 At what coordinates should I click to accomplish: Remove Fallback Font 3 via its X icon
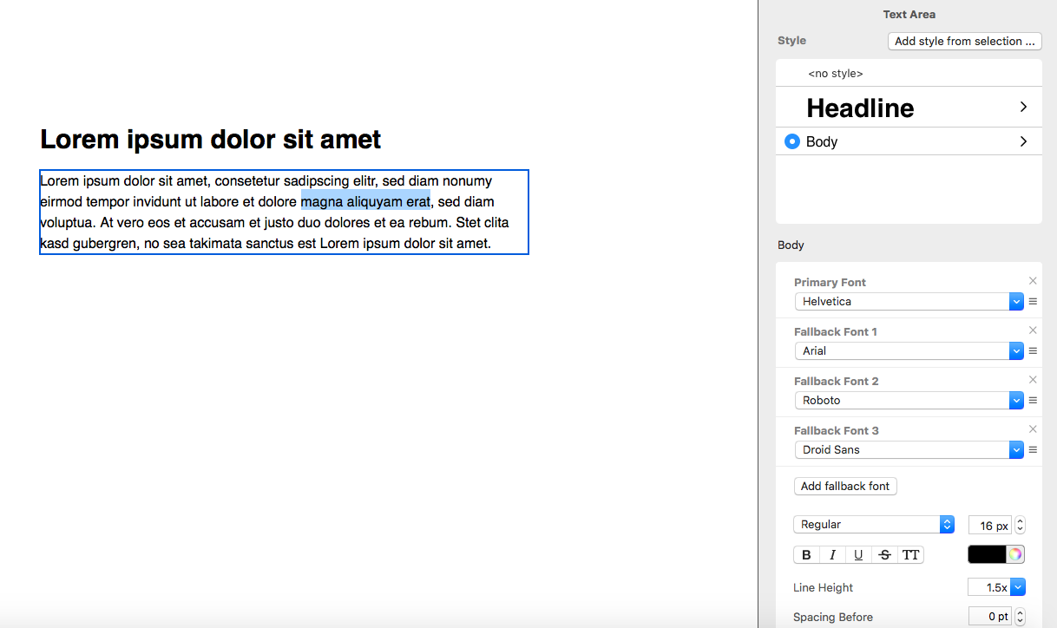pos(1033,428)
